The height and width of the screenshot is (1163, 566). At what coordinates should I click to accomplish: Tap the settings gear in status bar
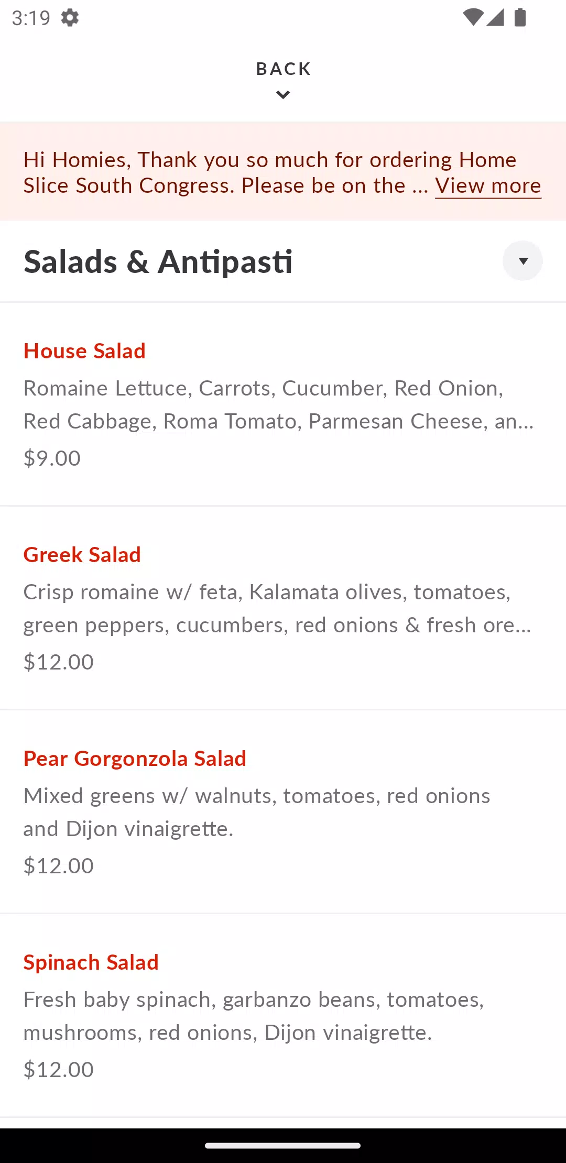(70, 18)
